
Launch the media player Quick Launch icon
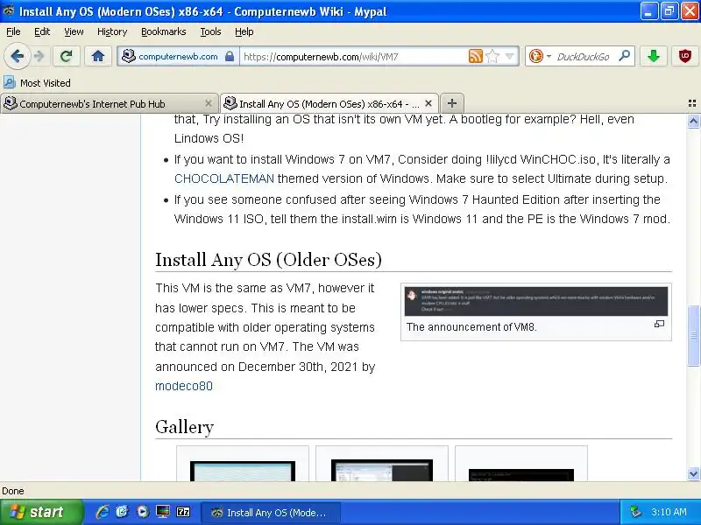143,512
